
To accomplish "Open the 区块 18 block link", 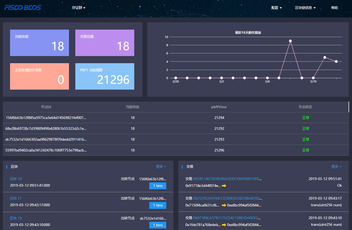I will [16, 179].
